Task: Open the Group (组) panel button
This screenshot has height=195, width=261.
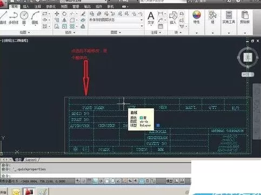Action: (x=212, y=18)
